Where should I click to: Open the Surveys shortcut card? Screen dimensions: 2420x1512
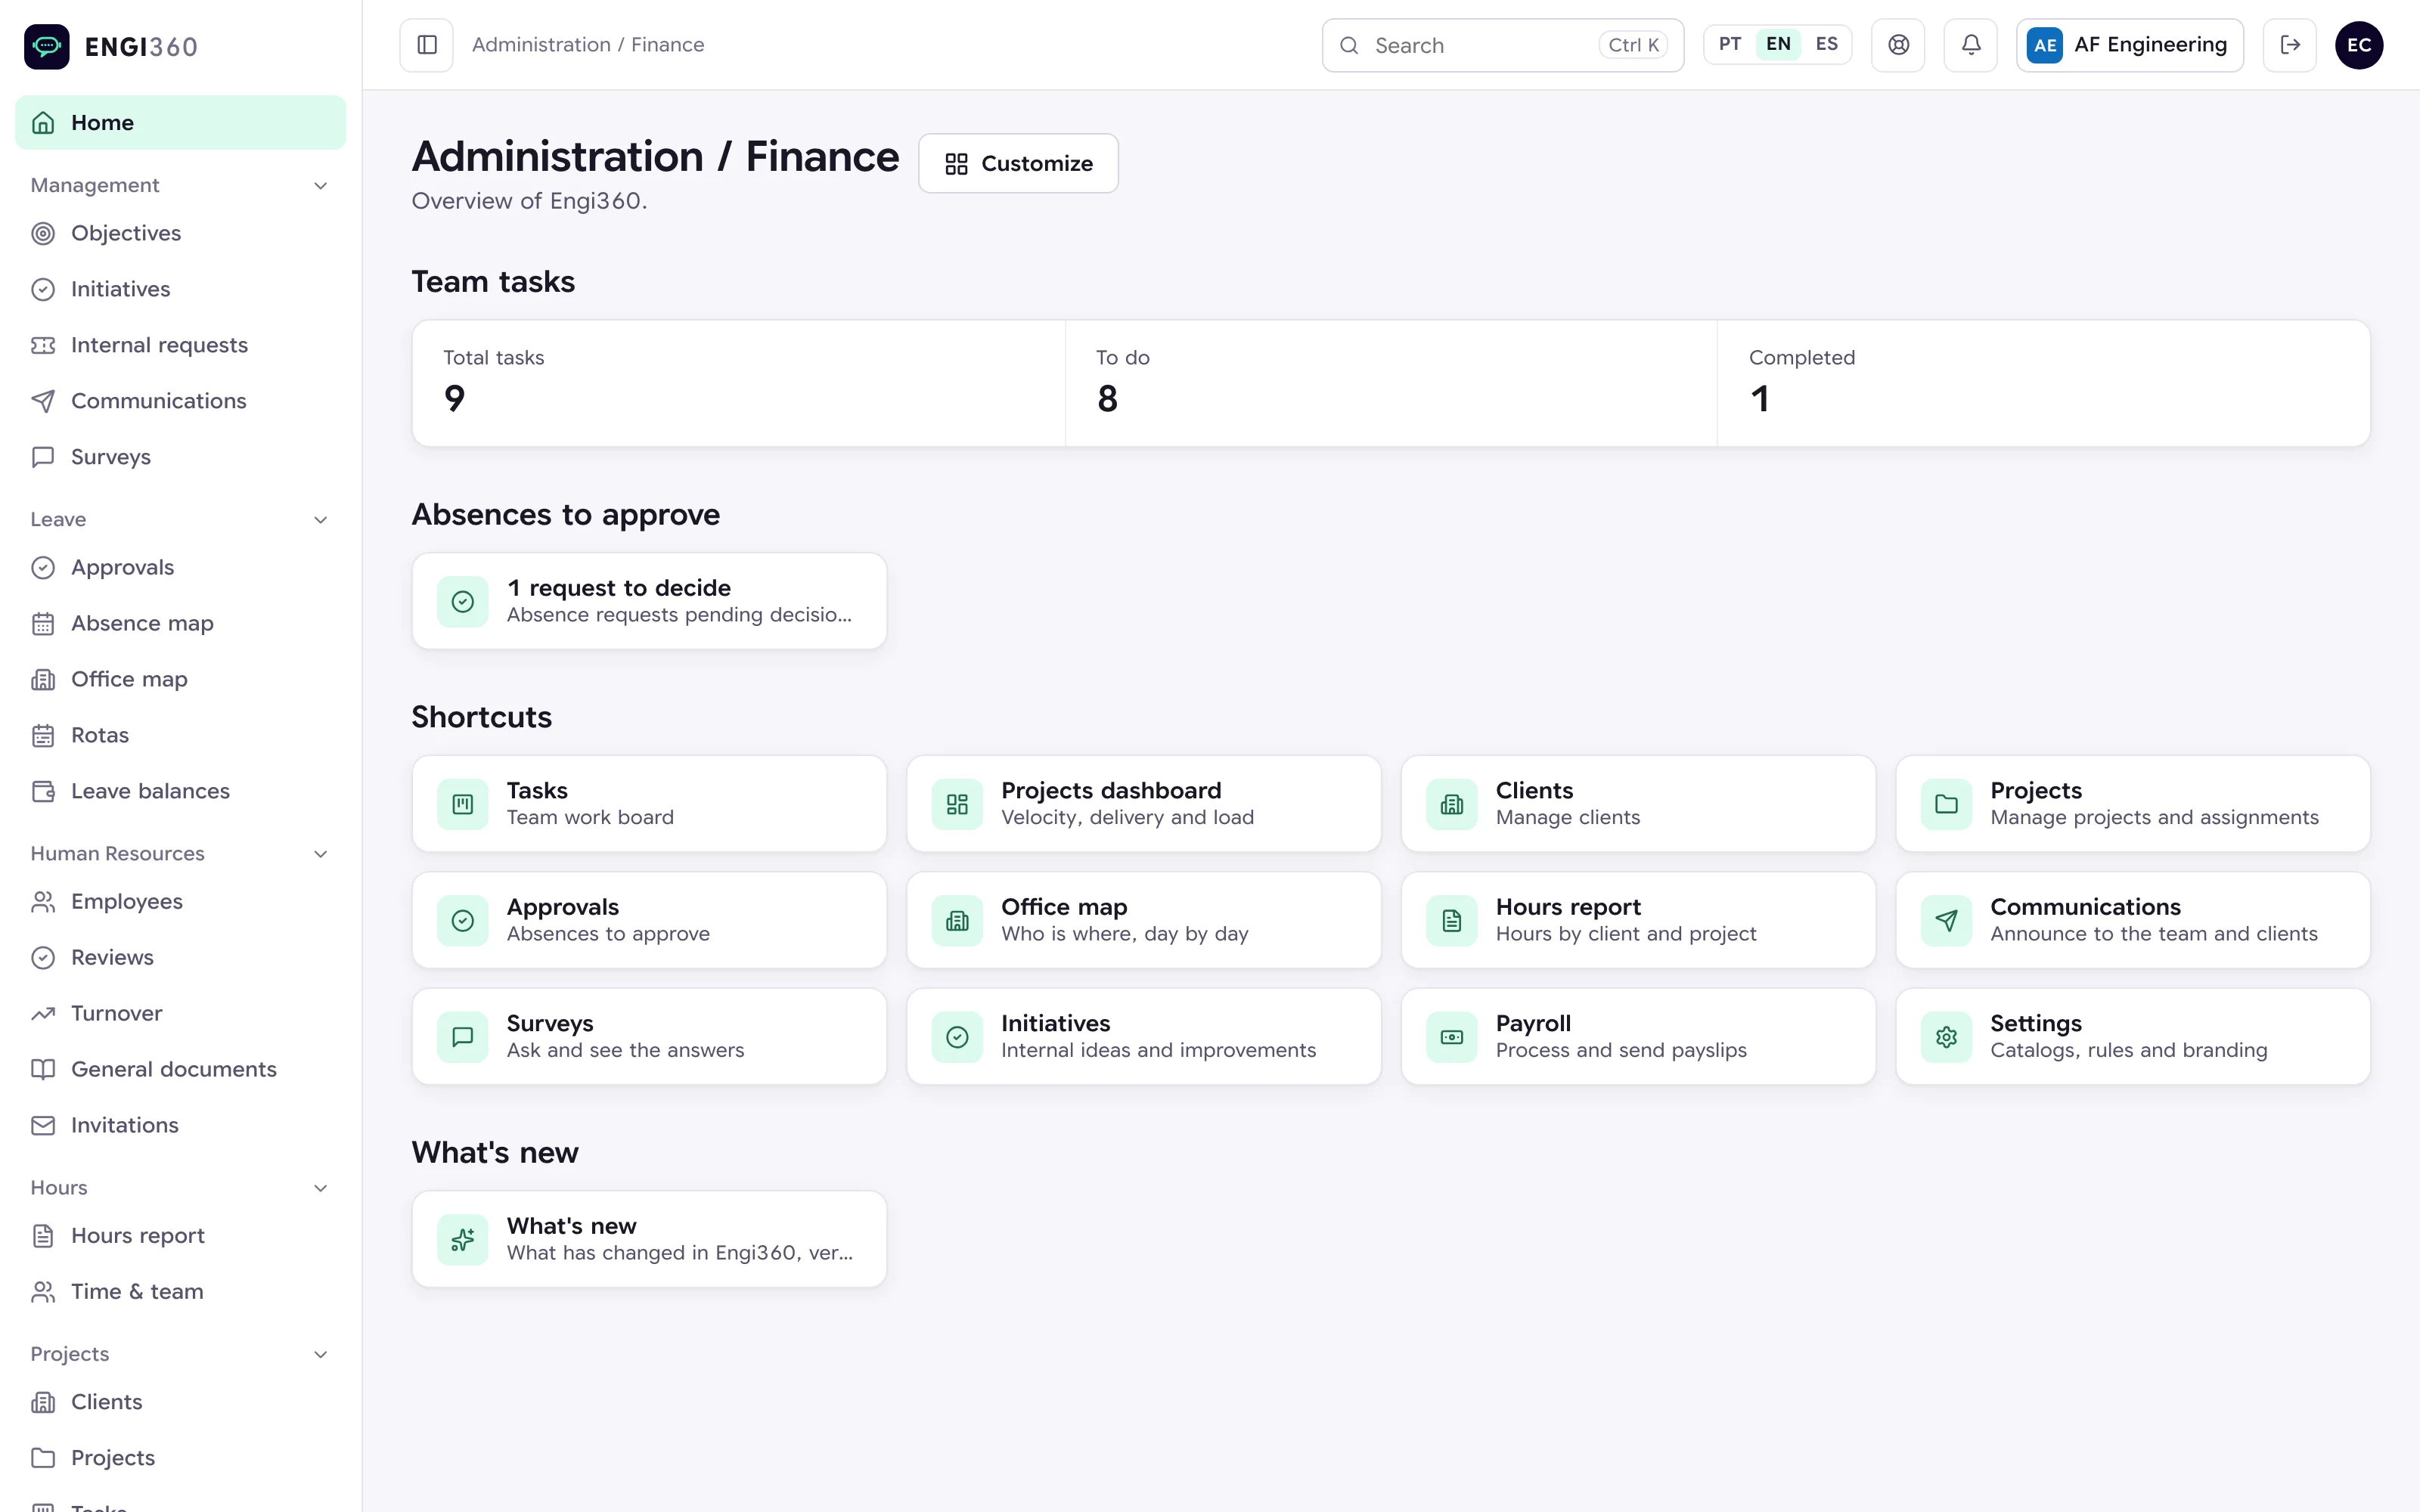(x=649, y=1037)
